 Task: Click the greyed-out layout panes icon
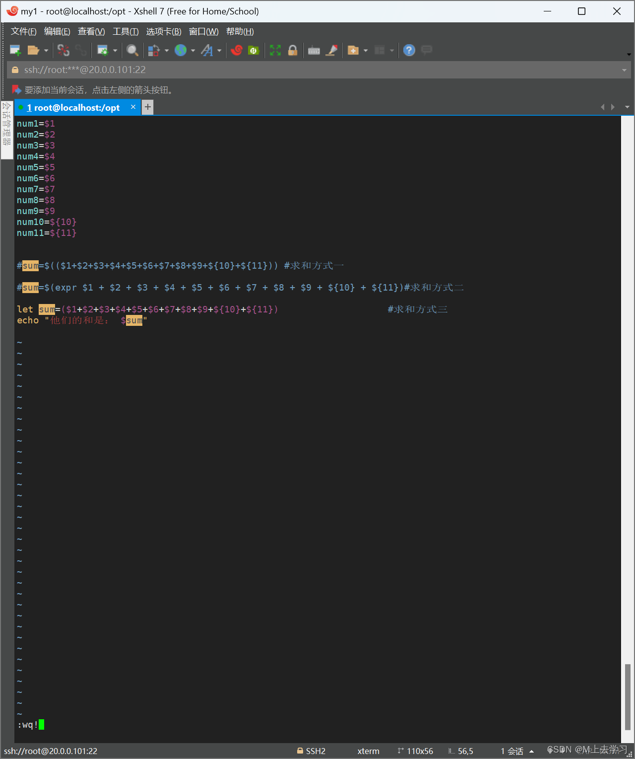pos(380,50)
